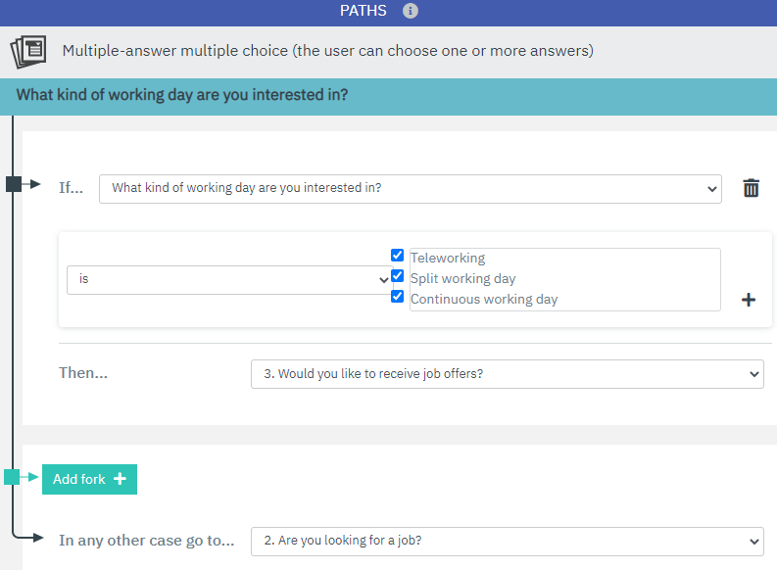Open the Then destination question dropdown
Viewport: 777px width, 570px height.
pos(507,374)
